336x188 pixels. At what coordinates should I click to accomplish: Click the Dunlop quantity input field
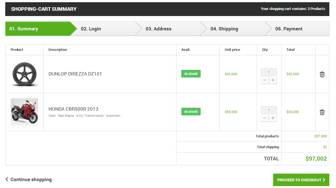[269, 72]
